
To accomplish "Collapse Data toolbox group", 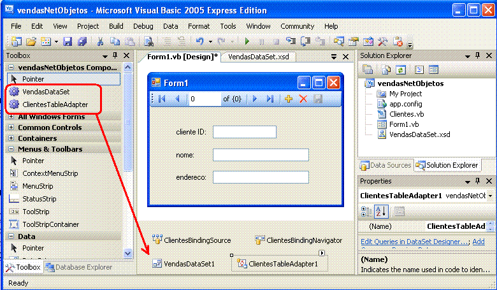I will [11, 236].
